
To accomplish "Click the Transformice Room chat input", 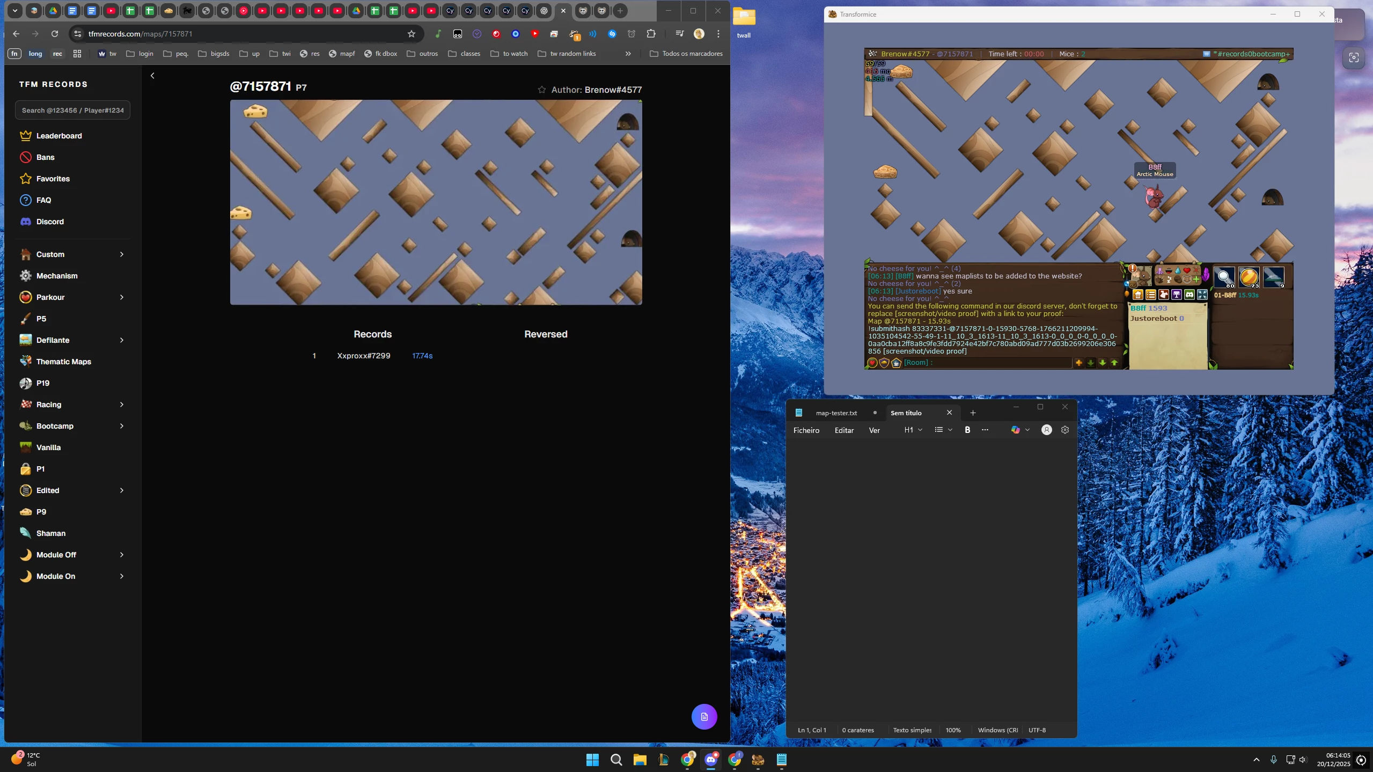I will 987,363.
